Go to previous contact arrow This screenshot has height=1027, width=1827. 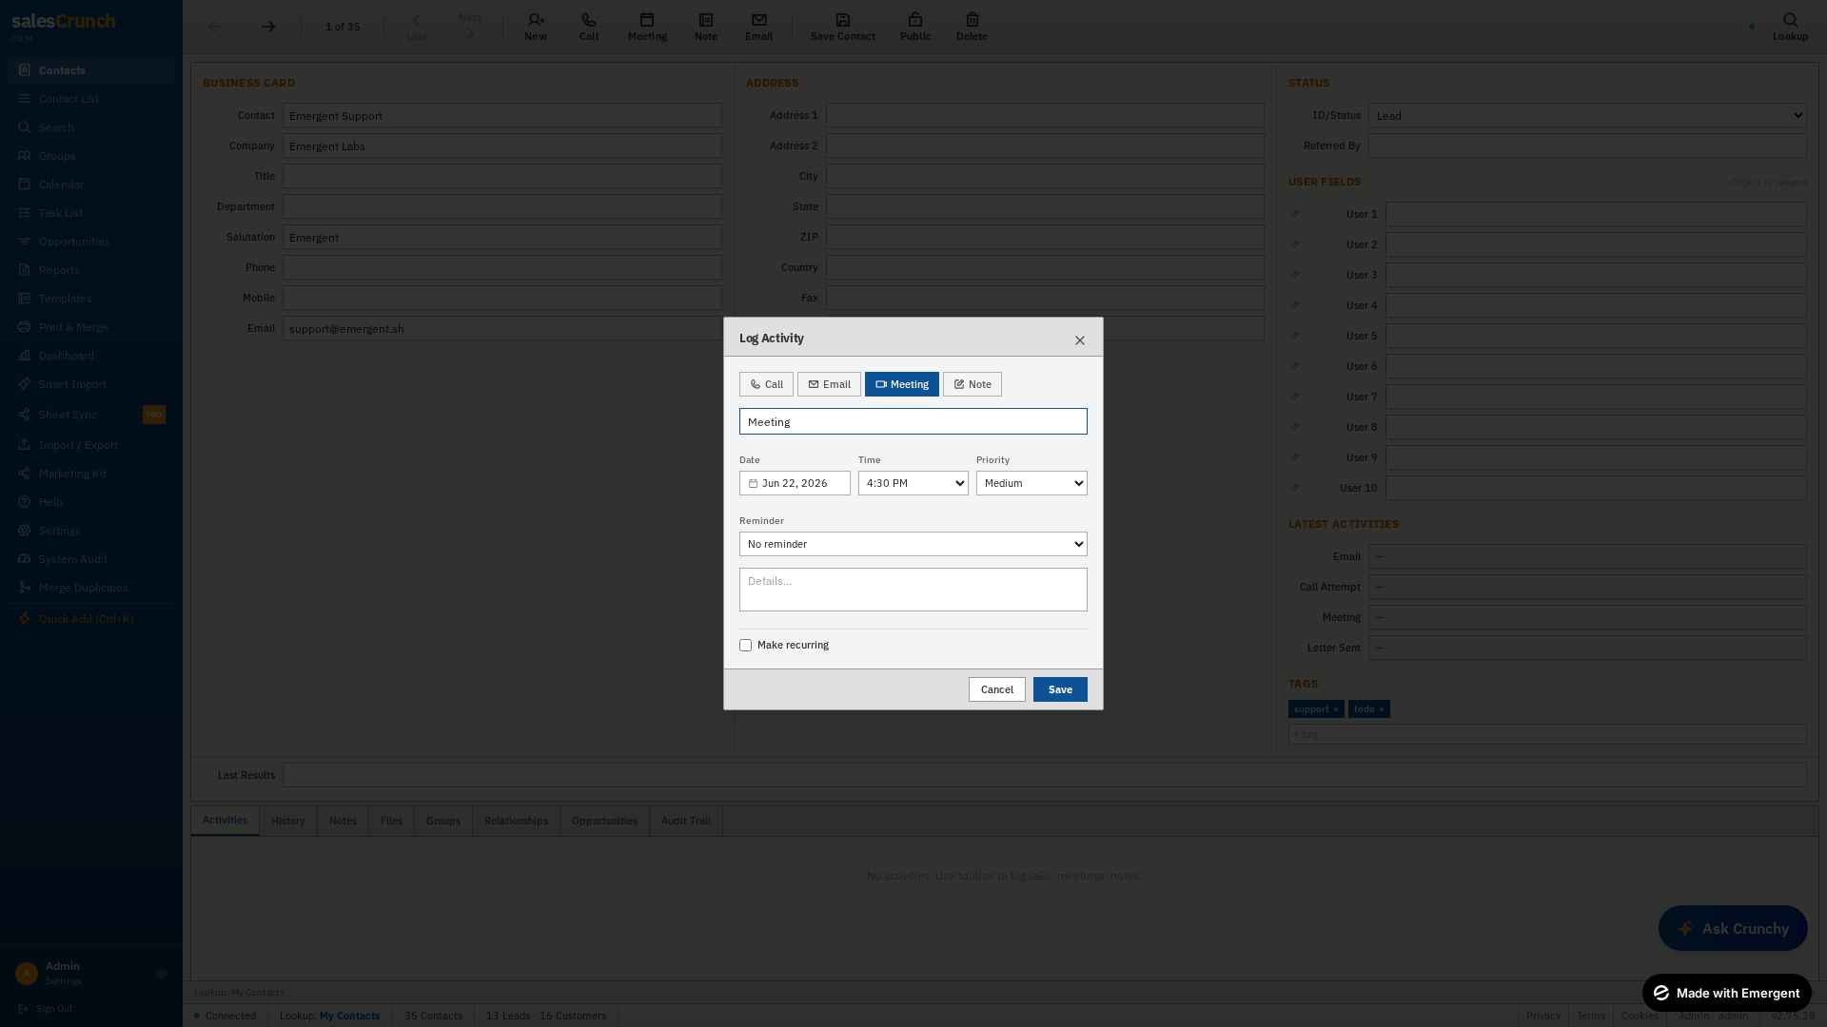pyautogui.click(x=214, y=27)
